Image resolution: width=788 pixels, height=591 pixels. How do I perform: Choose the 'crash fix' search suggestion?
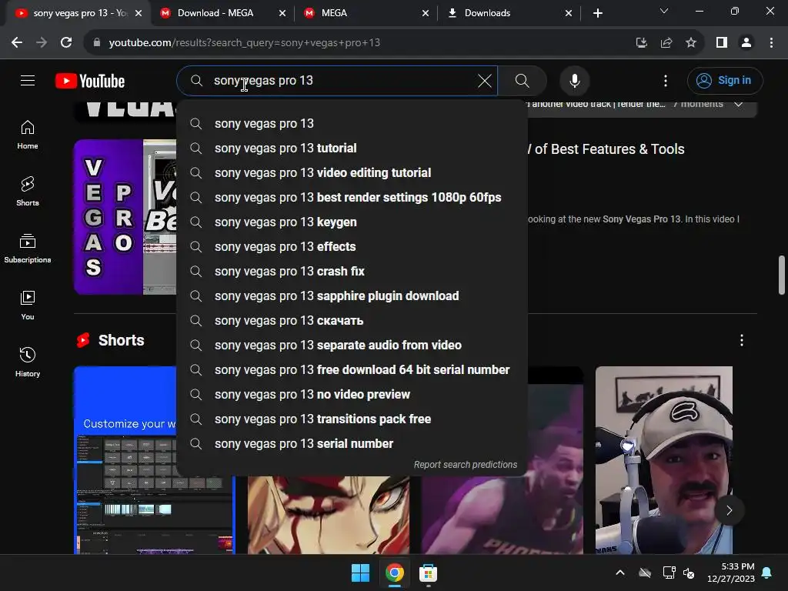(352, 272)
